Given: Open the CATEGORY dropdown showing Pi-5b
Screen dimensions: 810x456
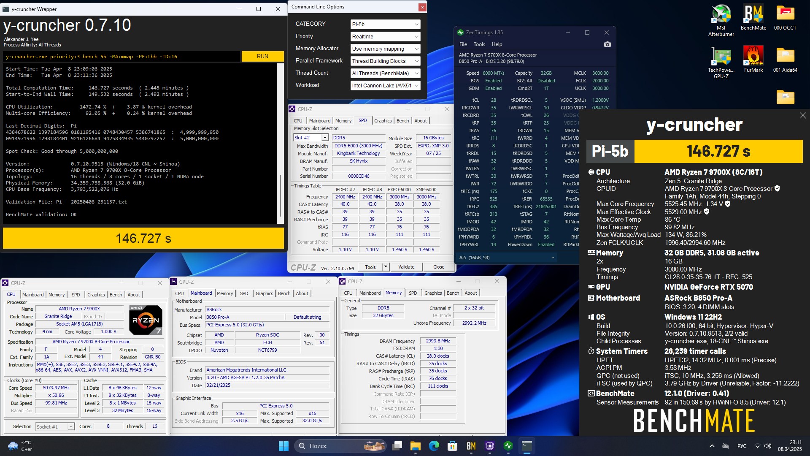Looking at the screenshot, I should click(x=385, y=24).
